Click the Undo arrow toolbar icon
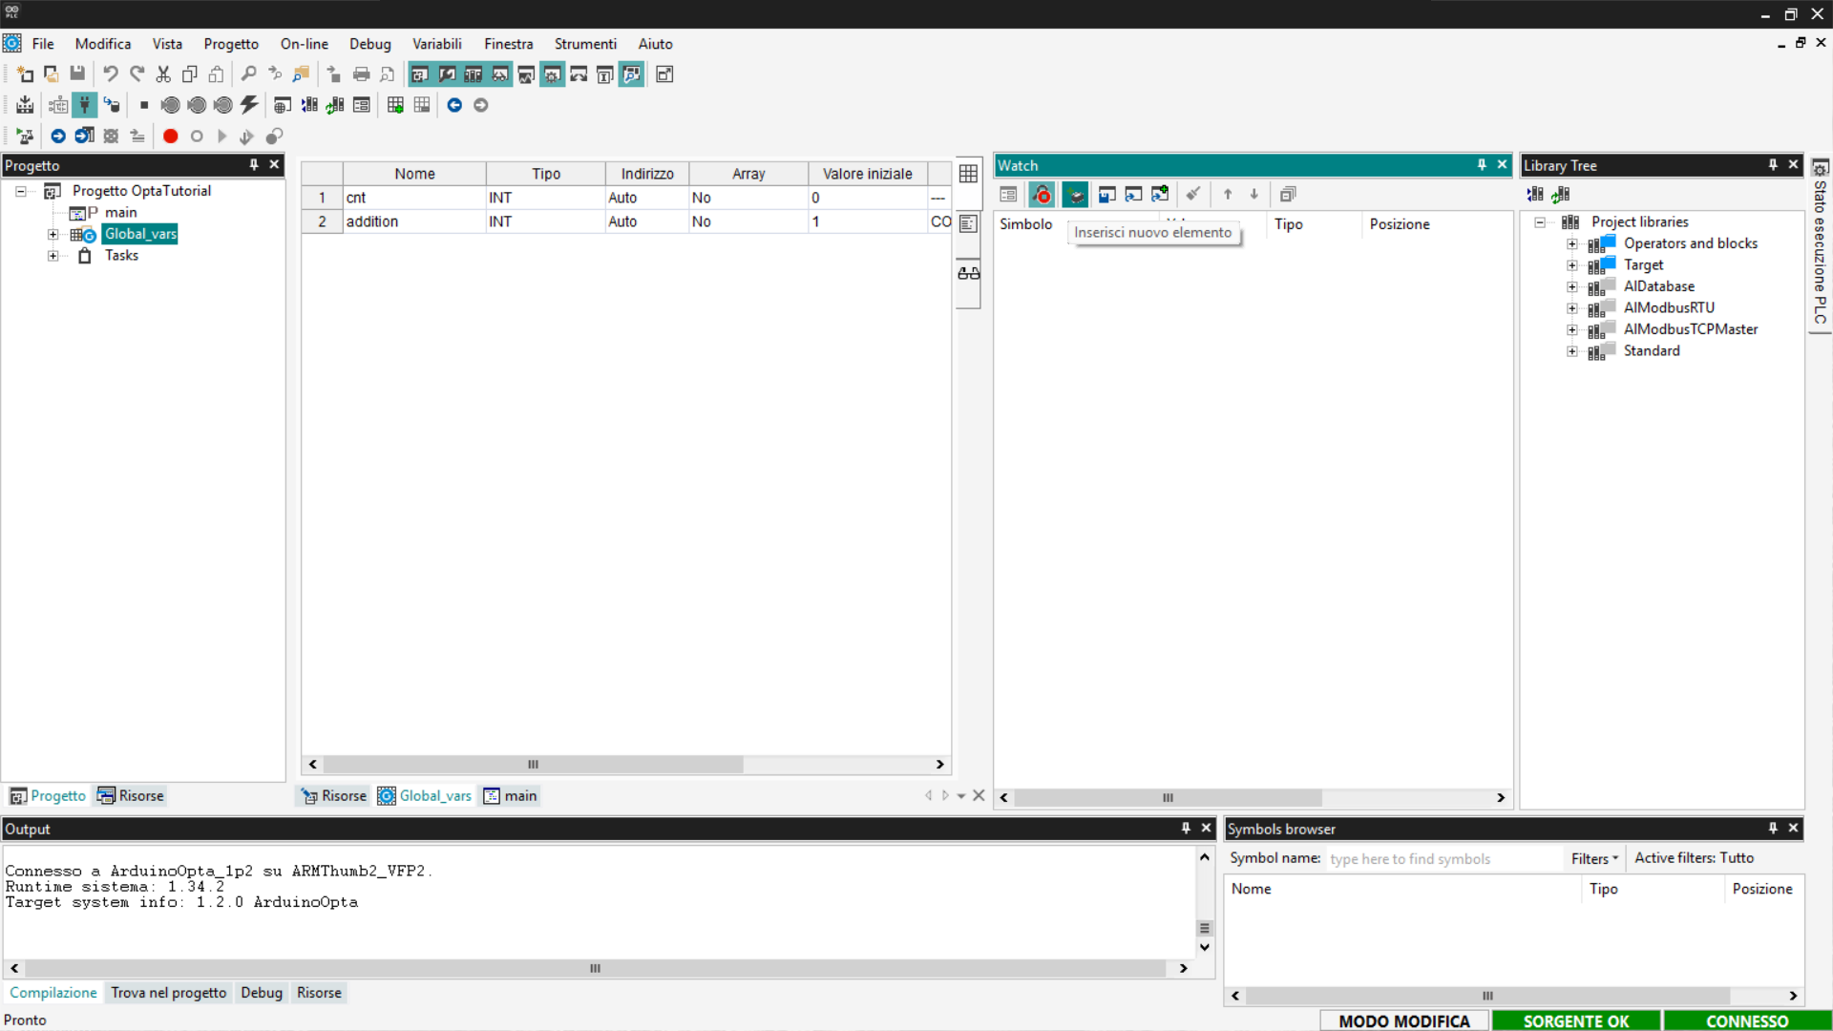Screen dimensions: 1833x1031 click(111, 74)
